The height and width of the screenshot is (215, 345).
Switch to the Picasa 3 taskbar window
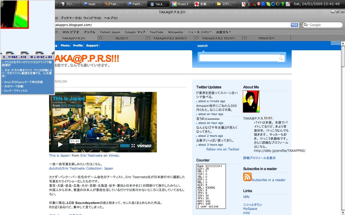click(181, 4)
